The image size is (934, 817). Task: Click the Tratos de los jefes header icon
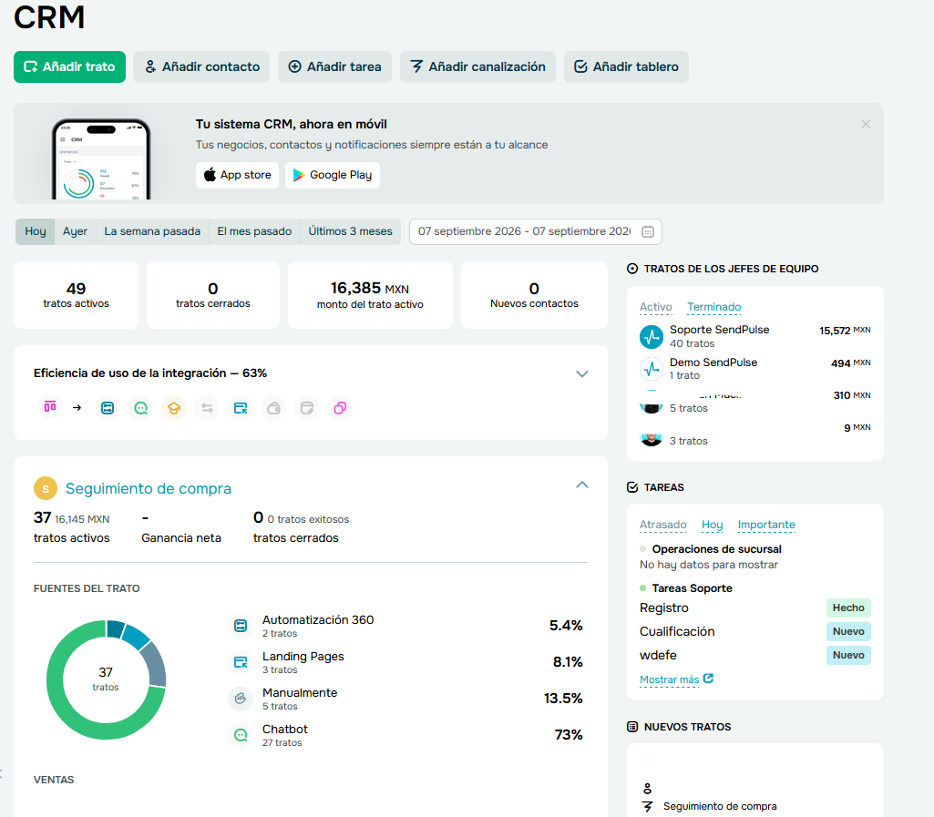click(632, 269)
